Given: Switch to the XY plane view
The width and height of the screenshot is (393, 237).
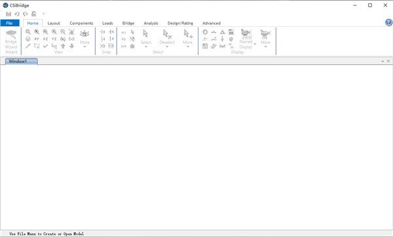Looking at the screenshot, I should click(x=37, y=39).
